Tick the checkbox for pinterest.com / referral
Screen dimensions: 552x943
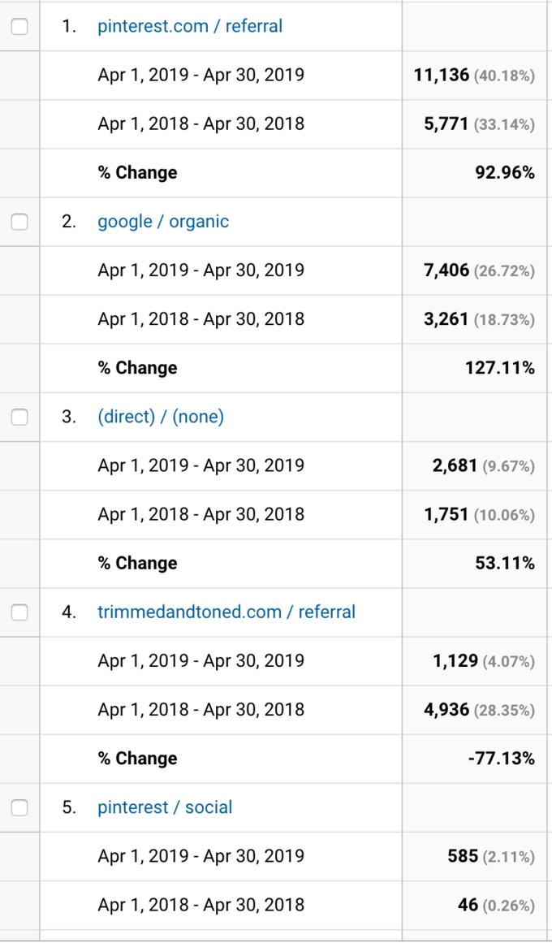point(19,27)
